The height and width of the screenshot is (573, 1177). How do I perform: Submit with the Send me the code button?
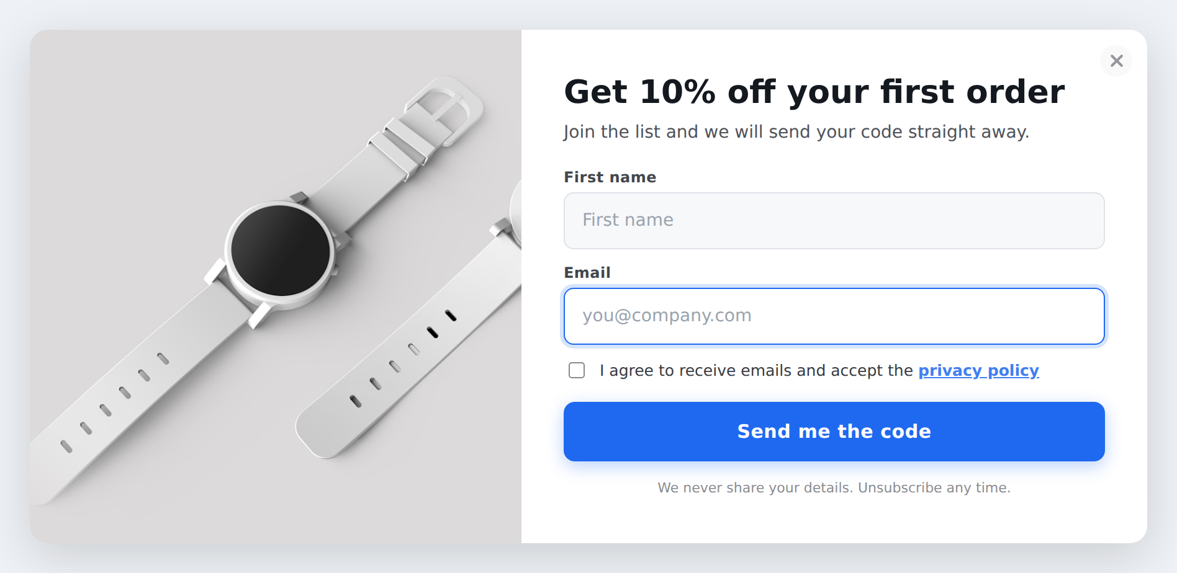coord(834,432)
